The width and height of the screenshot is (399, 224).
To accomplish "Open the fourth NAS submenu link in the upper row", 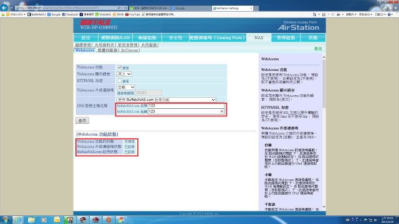I will click(149, 45).
